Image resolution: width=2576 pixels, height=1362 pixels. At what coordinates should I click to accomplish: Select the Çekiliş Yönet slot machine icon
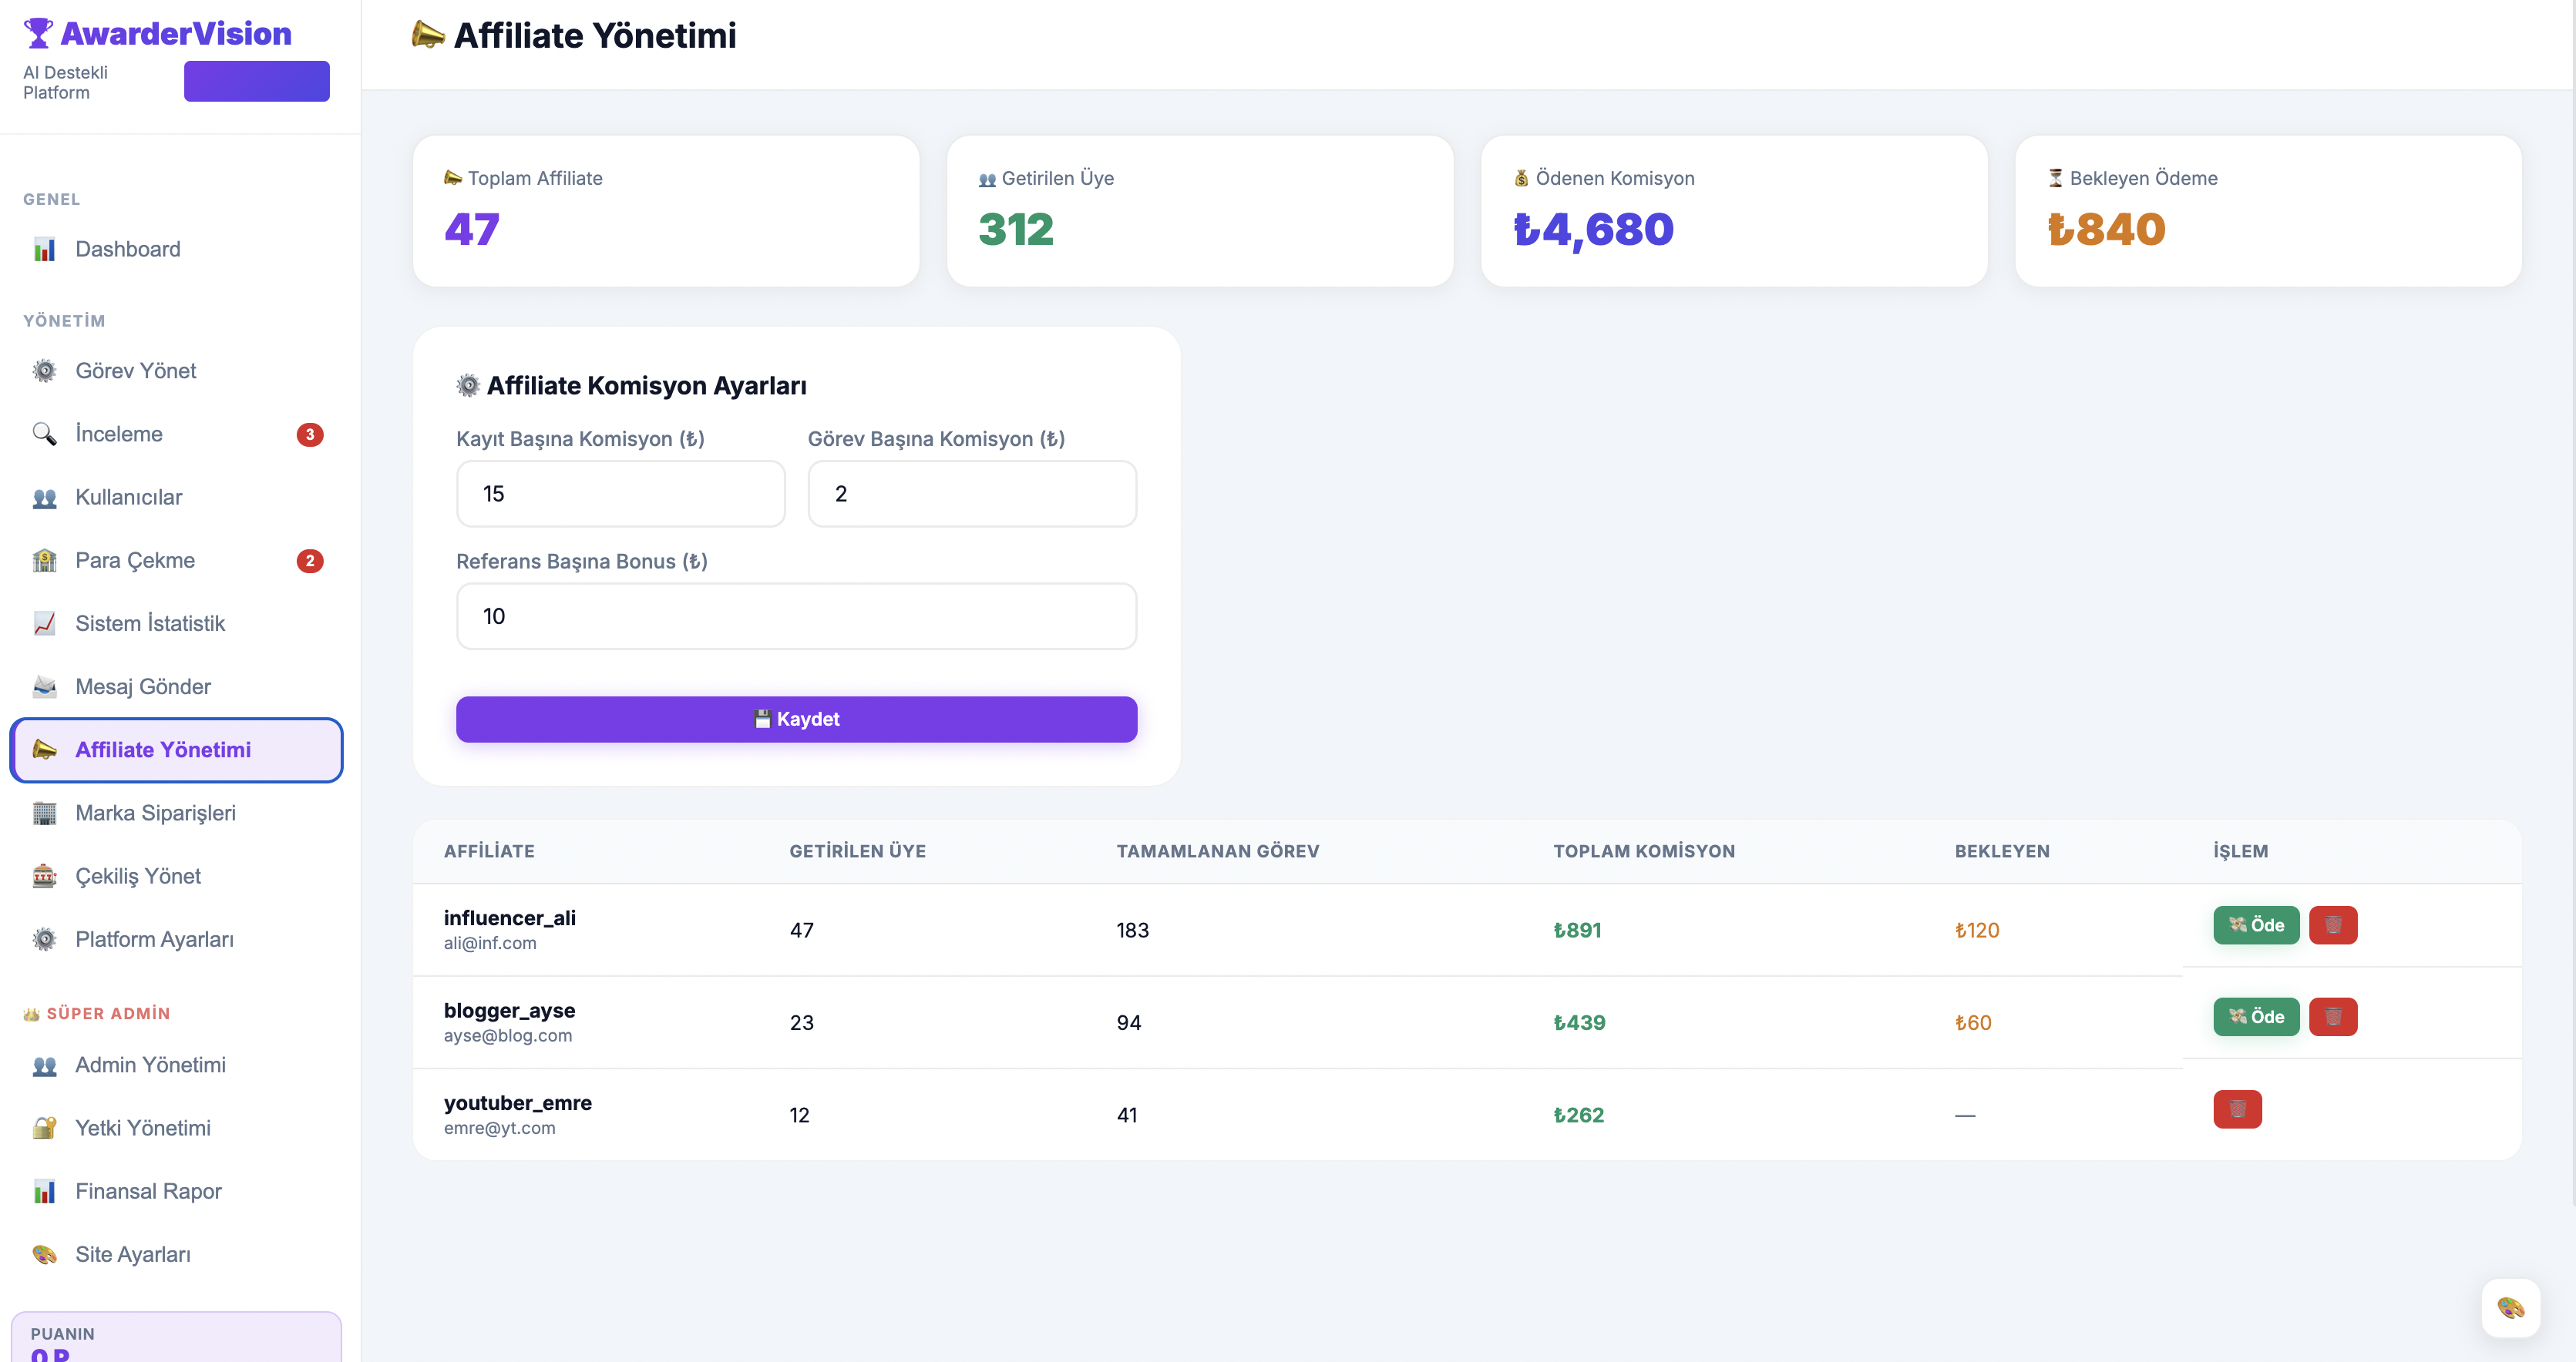tap(44, 877)
